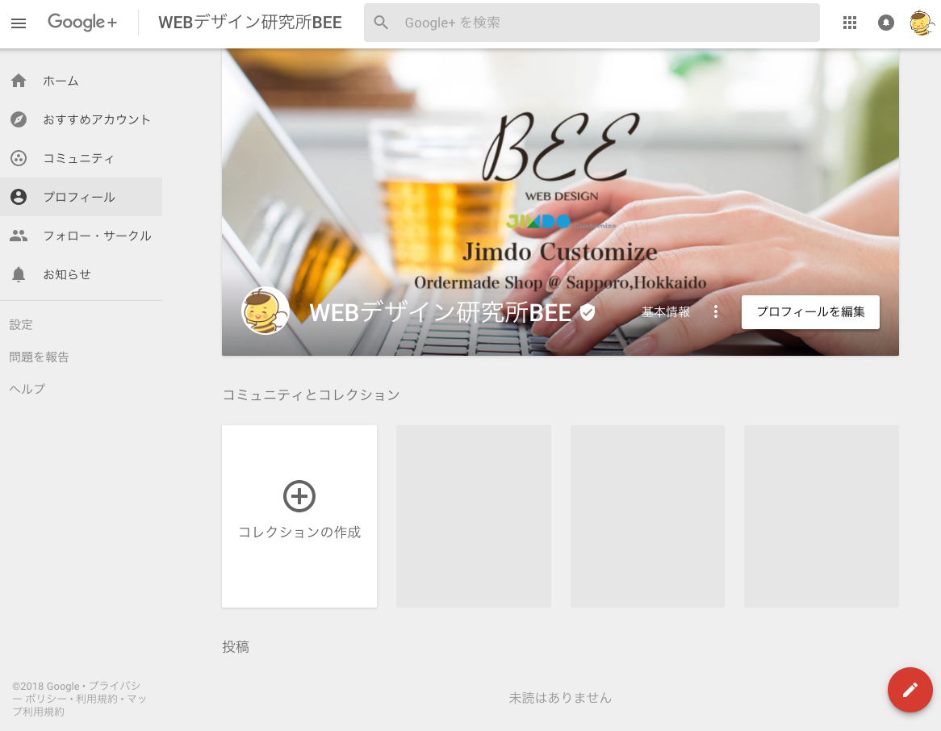Image resolution: width=941 pixels, height=731 pixels.
Task: Click the communities circle icon
Action: [x=19, y=158]
